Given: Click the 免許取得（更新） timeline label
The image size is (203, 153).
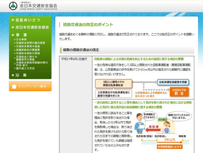Looking at the screenshot, I should point(144,136).
